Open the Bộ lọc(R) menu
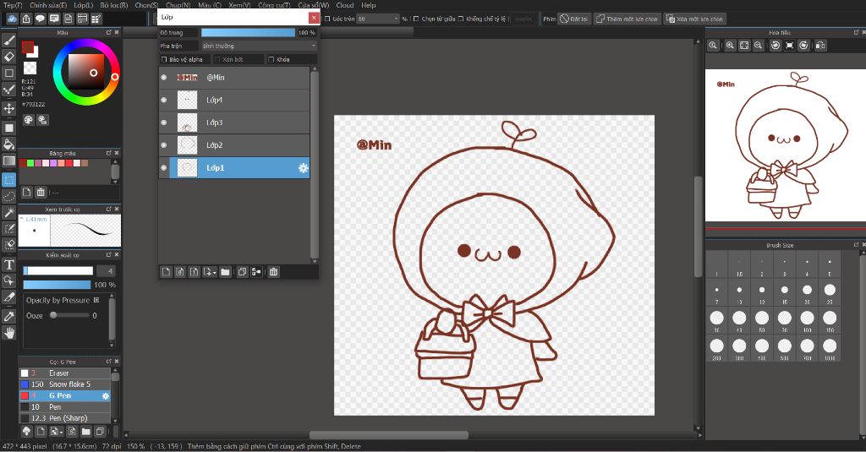The height and width of the screenshot is (452, 866). point(114,5)
